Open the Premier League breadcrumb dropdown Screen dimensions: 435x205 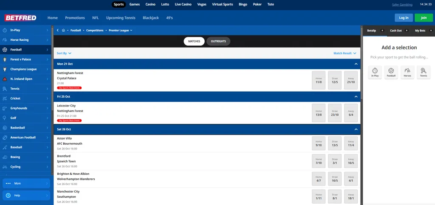point(120,31)
